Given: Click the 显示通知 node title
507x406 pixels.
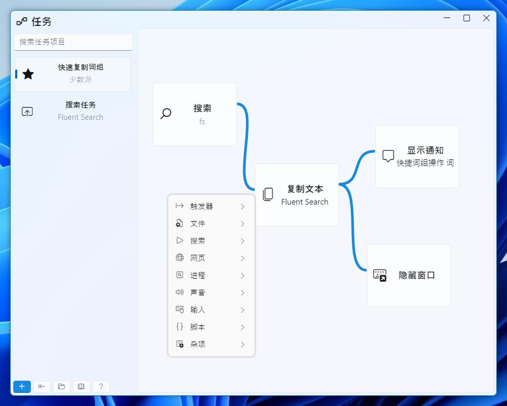Looking at the screenshot, I should coord(425,150).
